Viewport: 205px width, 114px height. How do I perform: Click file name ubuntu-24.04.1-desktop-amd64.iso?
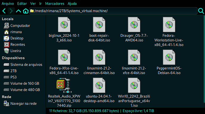[99, 99]
